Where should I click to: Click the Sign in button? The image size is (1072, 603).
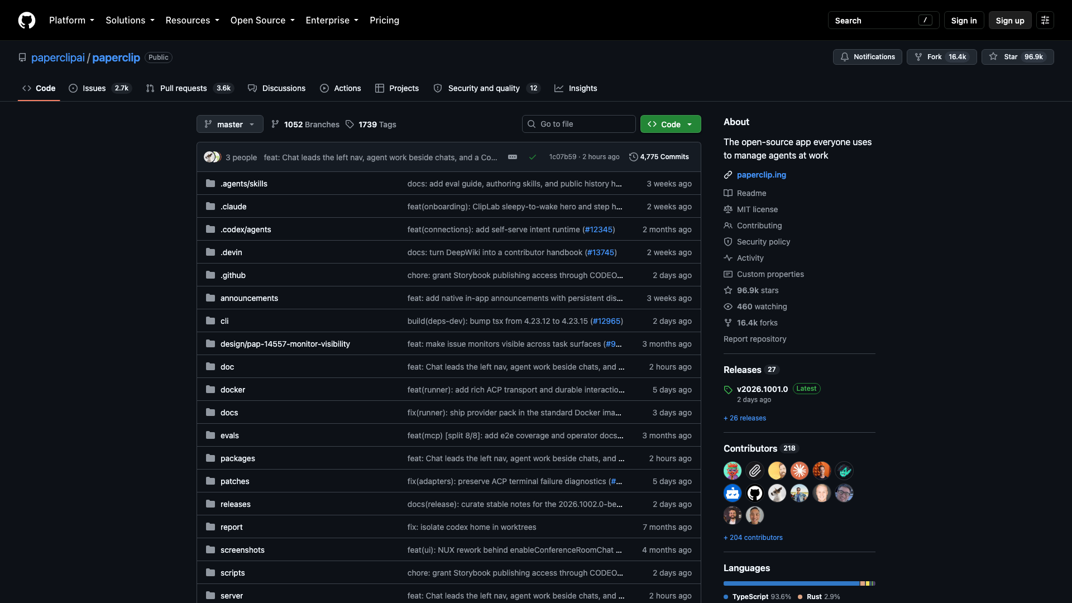tap(964, 20)
